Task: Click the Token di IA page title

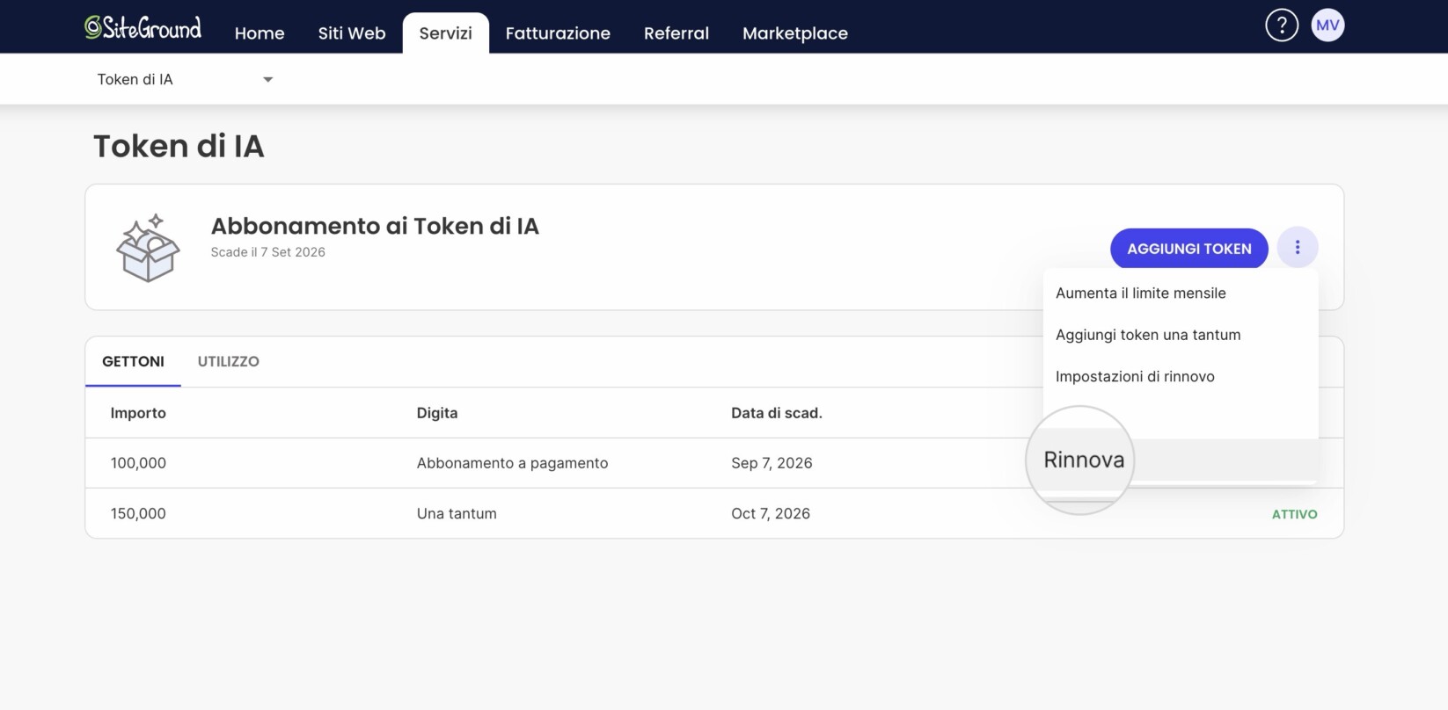Action: 179,146
